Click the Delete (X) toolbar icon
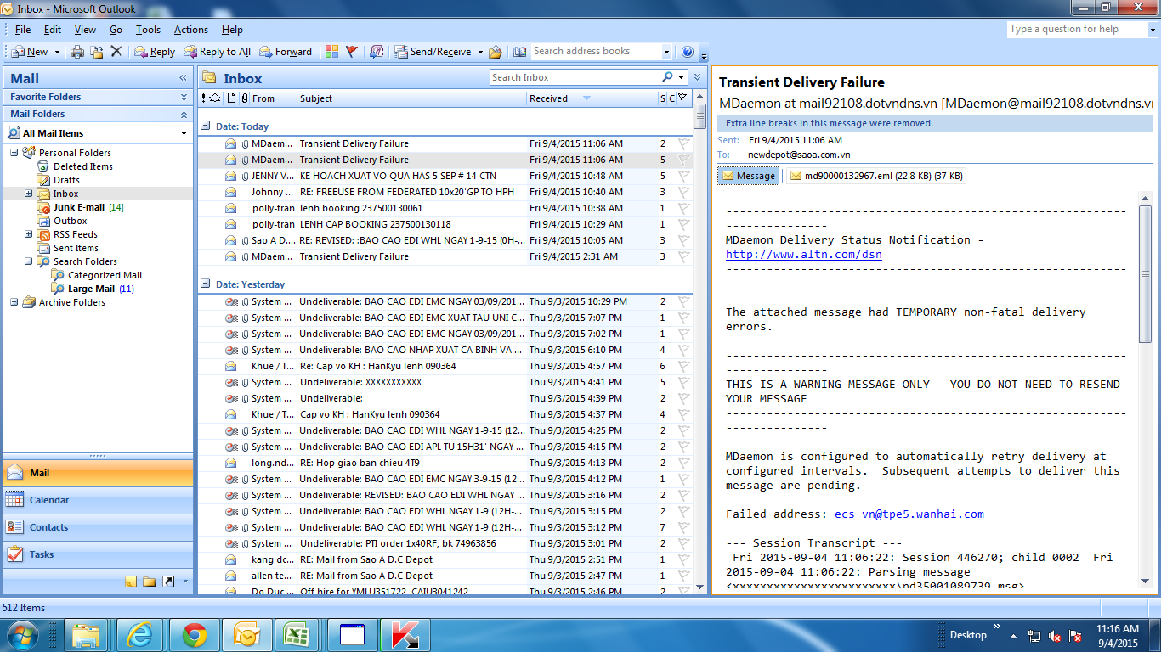The image size is (1161, 652). [116, 52]
